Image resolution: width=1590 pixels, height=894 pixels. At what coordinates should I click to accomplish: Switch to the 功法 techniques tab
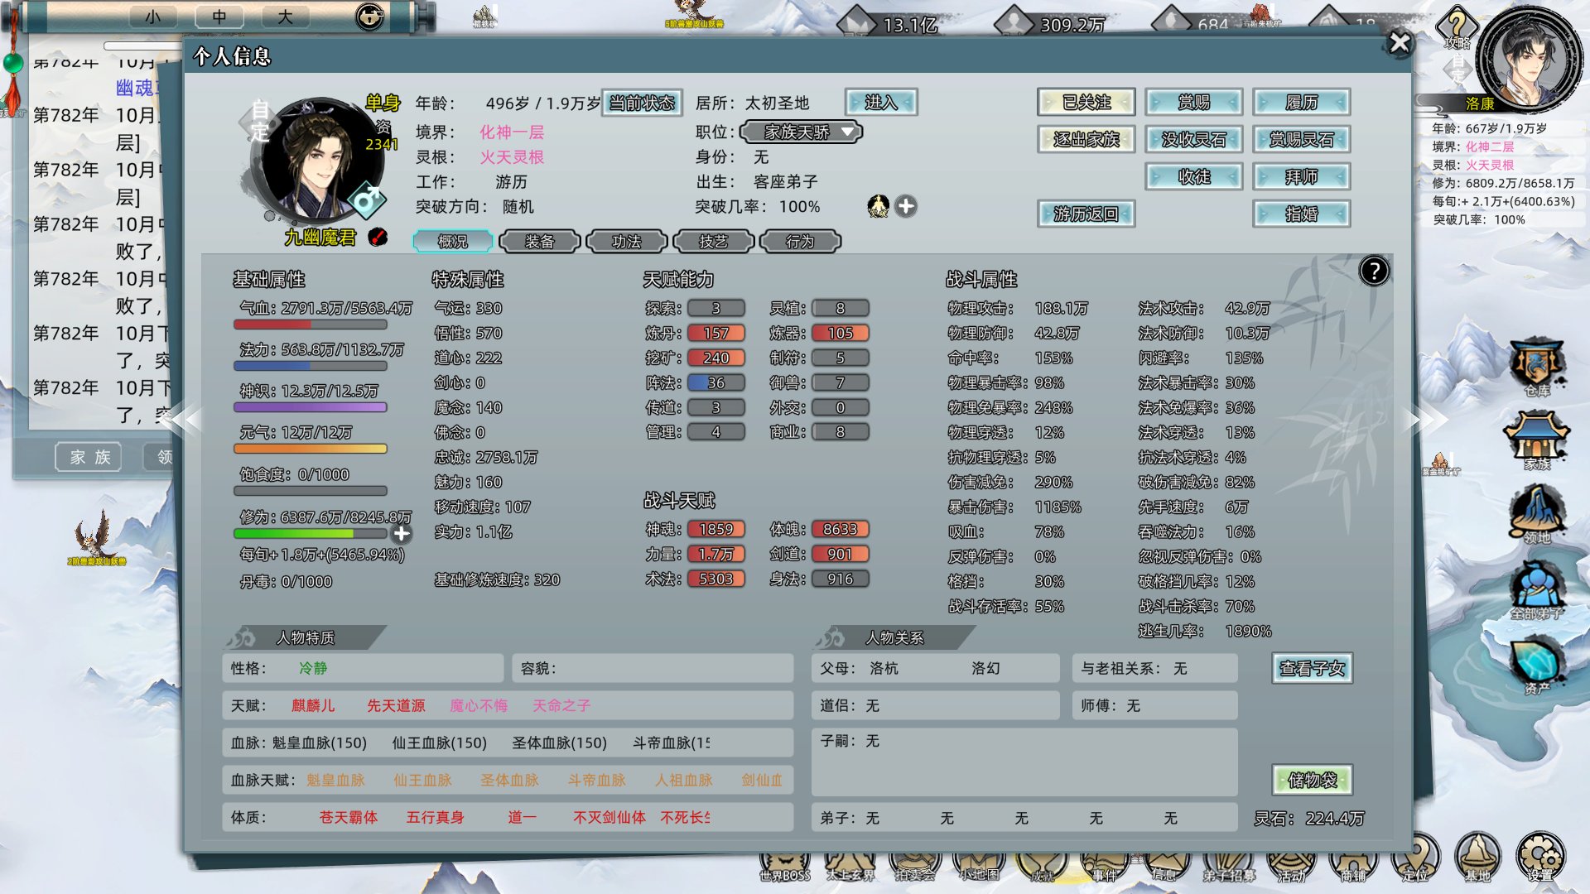pyautogui.click(x=627, y=241)
